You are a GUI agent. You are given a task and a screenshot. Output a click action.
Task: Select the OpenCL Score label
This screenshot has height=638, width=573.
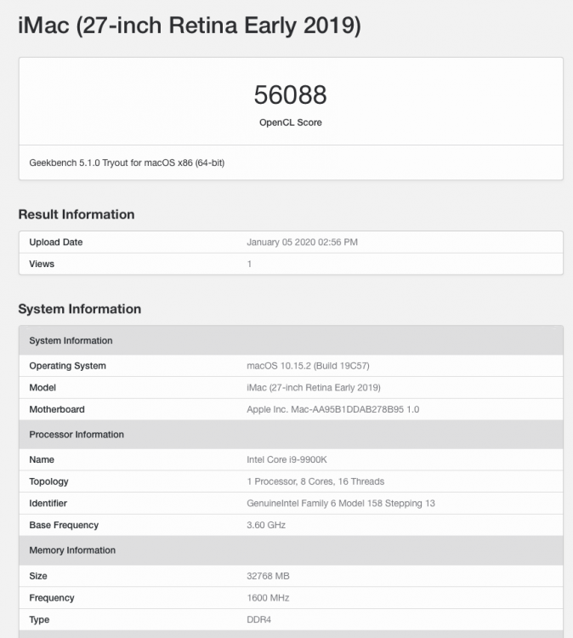pyautogui.click(x=291, y=122)
